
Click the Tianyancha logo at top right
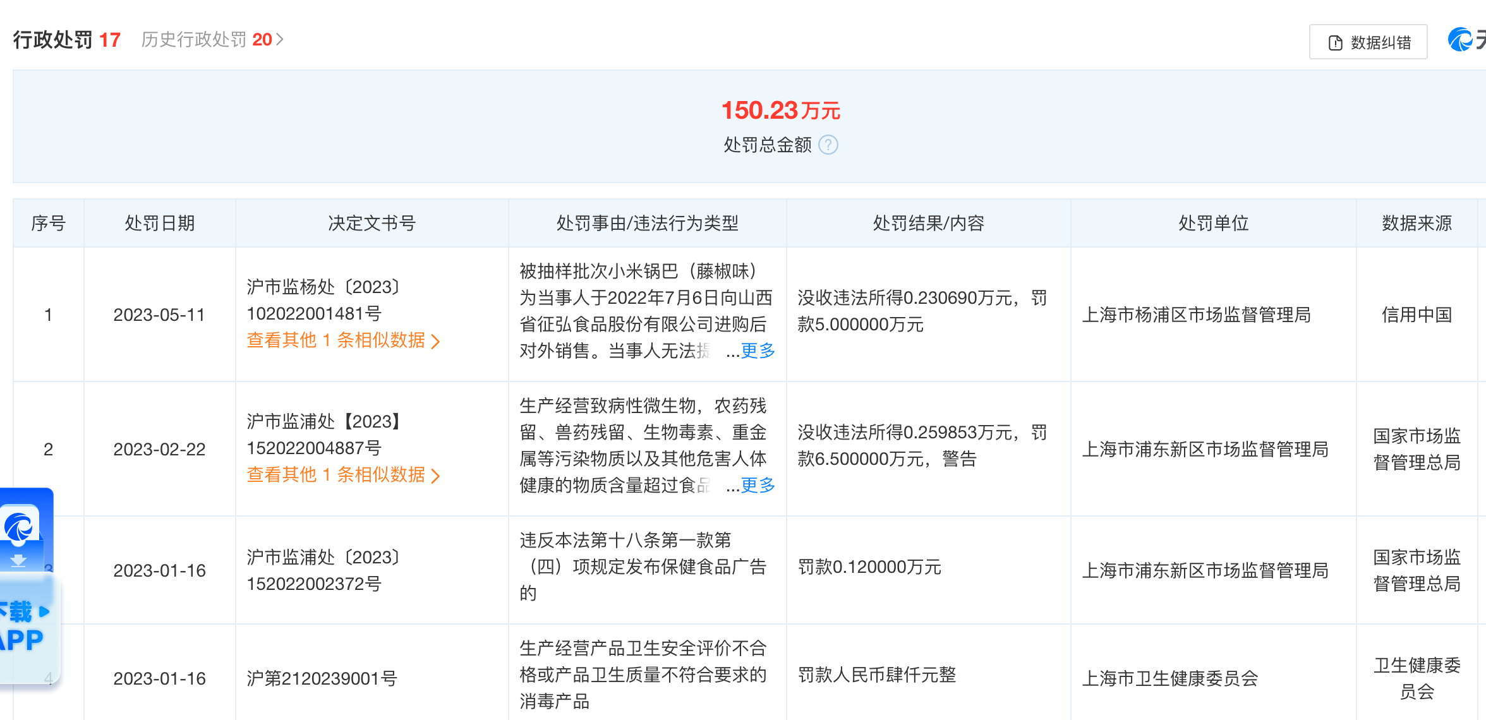tap(1460, 40)
